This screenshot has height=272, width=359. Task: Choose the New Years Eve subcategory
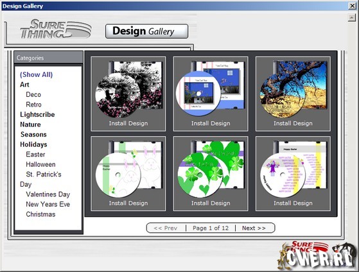pos(48,204)
